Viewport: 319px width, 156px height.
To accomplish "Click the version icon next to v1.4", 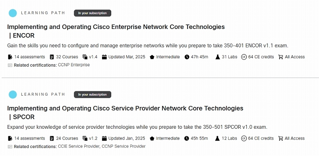I will tap(85, 57).
